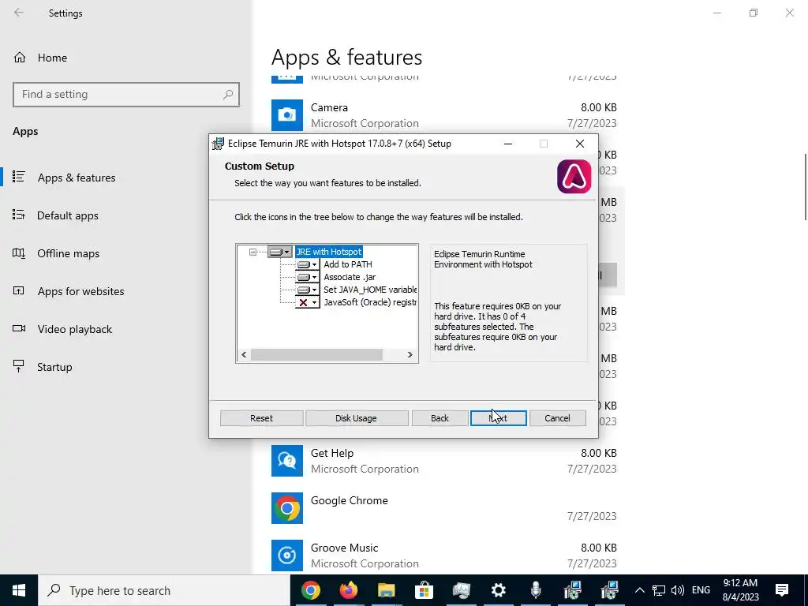808x606 pixels.
Task: Focus the Find a setting search box
Action: [126, 95]
